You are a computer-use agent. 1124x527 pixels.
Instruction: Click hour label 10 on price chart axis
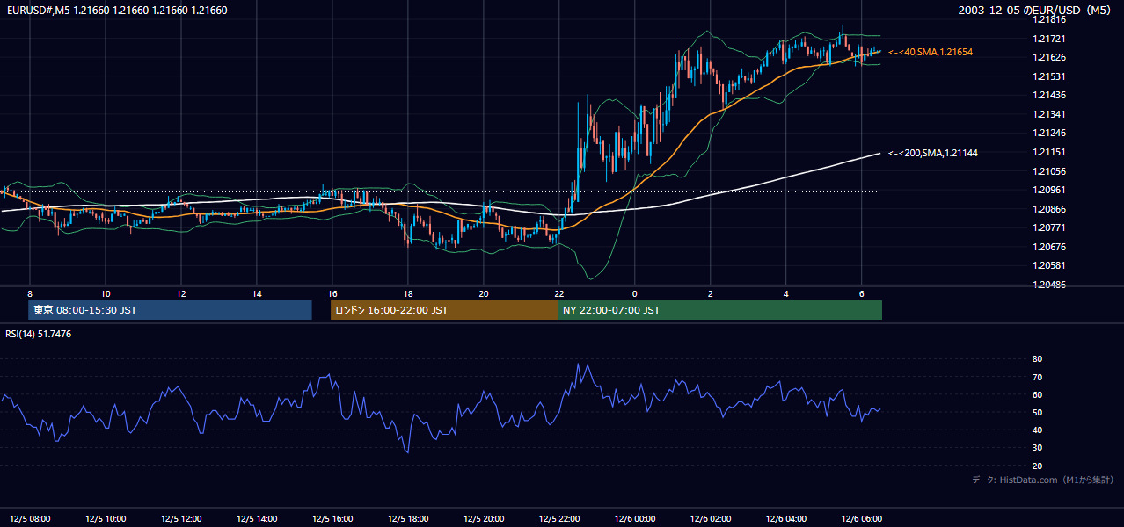[x=106, y=293]
